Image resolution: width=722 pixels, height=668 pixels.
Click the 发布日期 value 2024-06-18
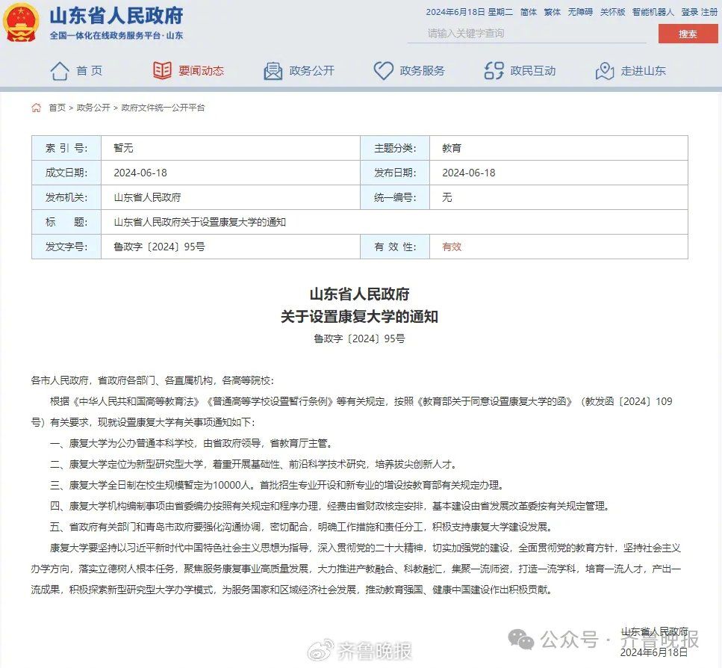click(469, 173)
